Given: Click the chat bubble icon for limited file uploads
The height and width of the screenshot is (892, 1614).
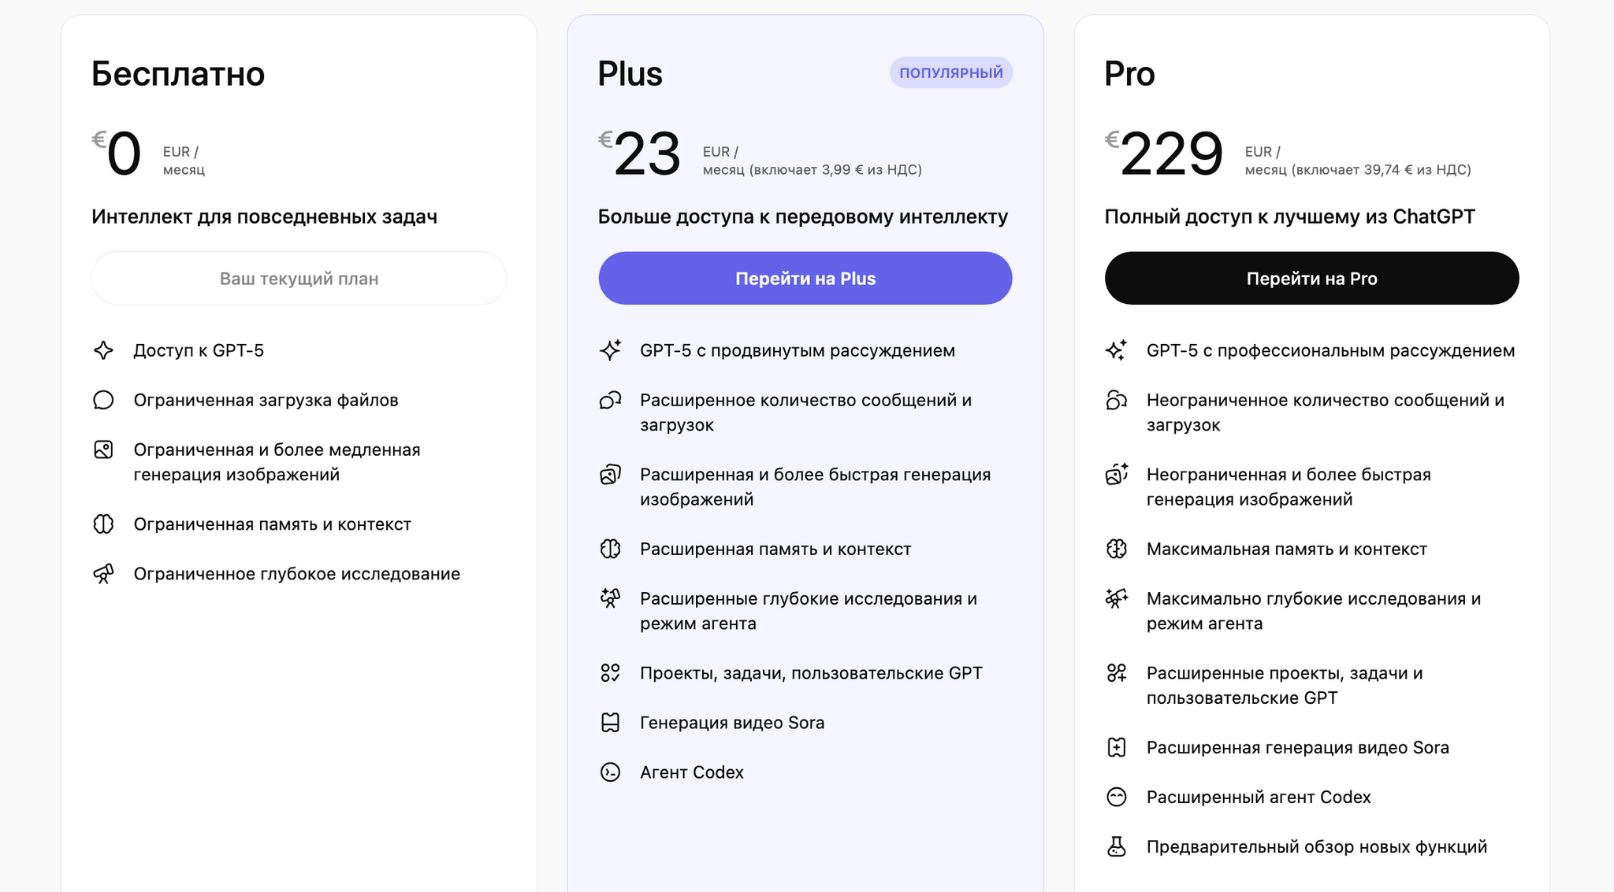Looking at the screenshot, I should click(103, 400).
